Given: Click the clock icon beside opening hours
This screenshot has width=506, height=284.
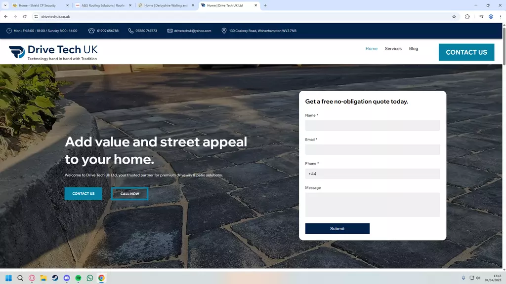Looking at the screenshot, I should tap(9, 31).
